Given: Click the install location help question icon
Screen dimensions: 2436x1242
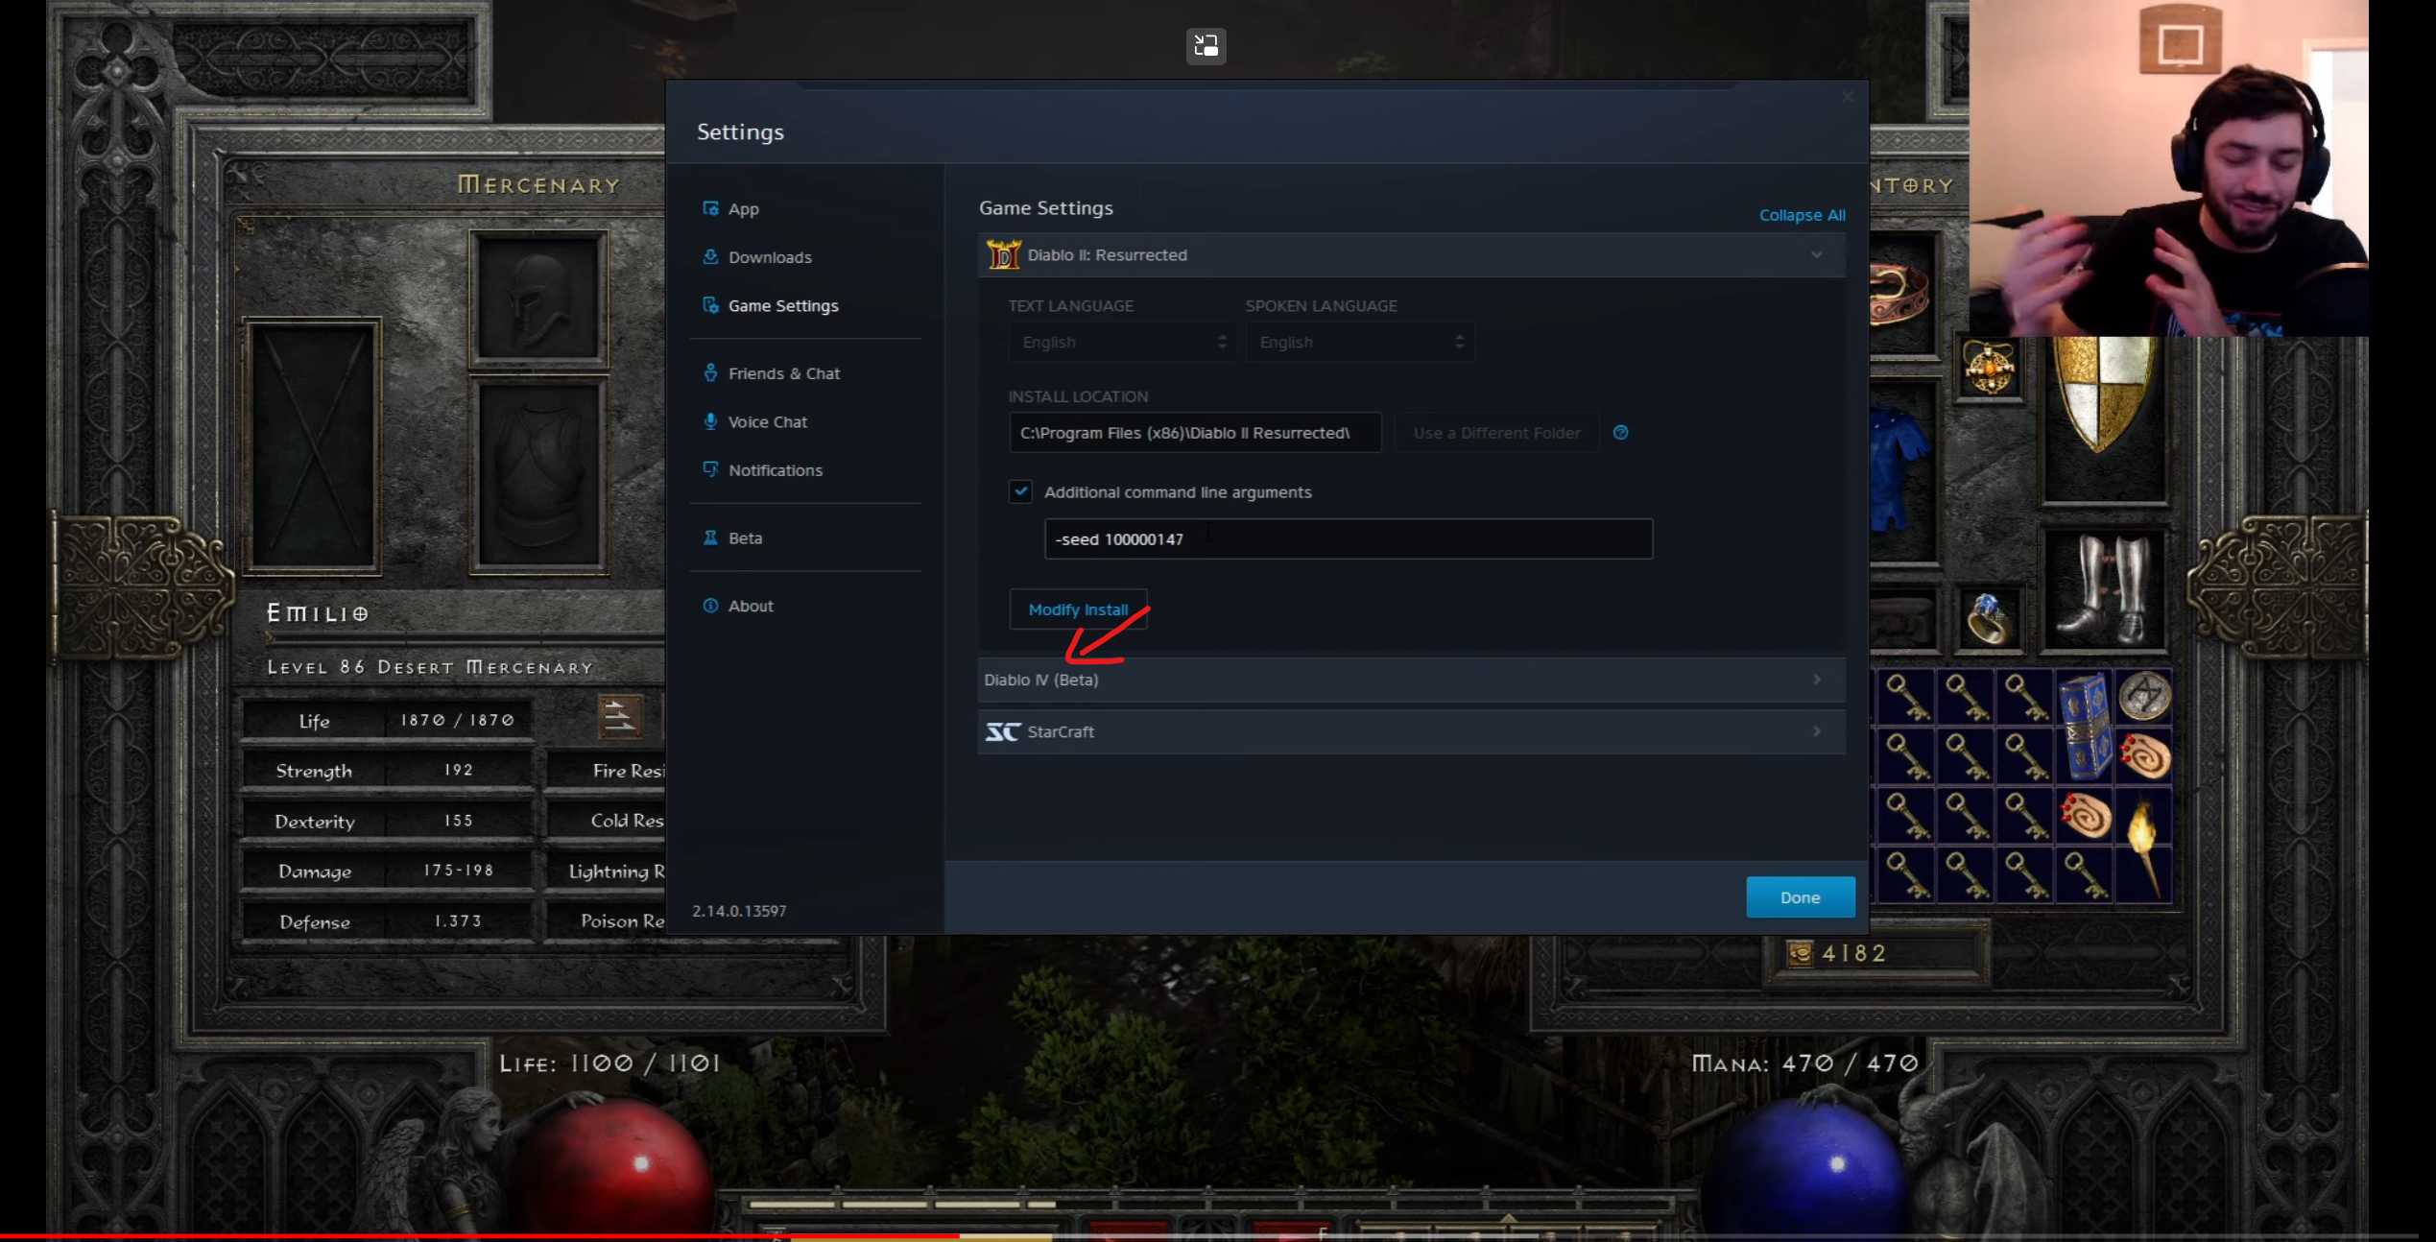Looking at the screenshot, I should (x=1620, y=433).
